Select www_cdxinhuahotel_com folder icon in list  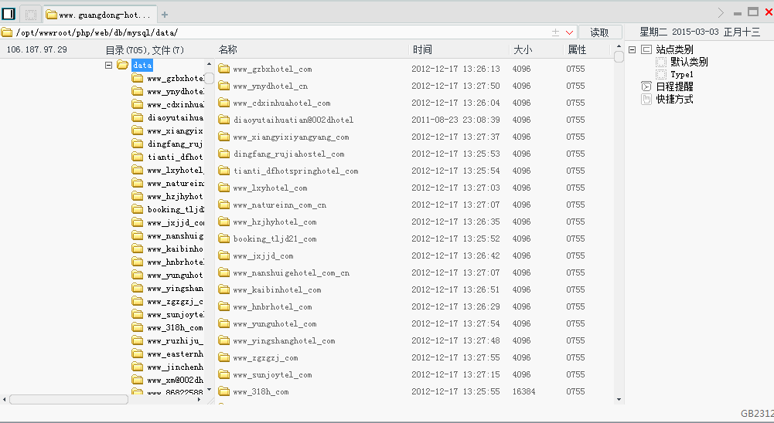coord(224,103)
